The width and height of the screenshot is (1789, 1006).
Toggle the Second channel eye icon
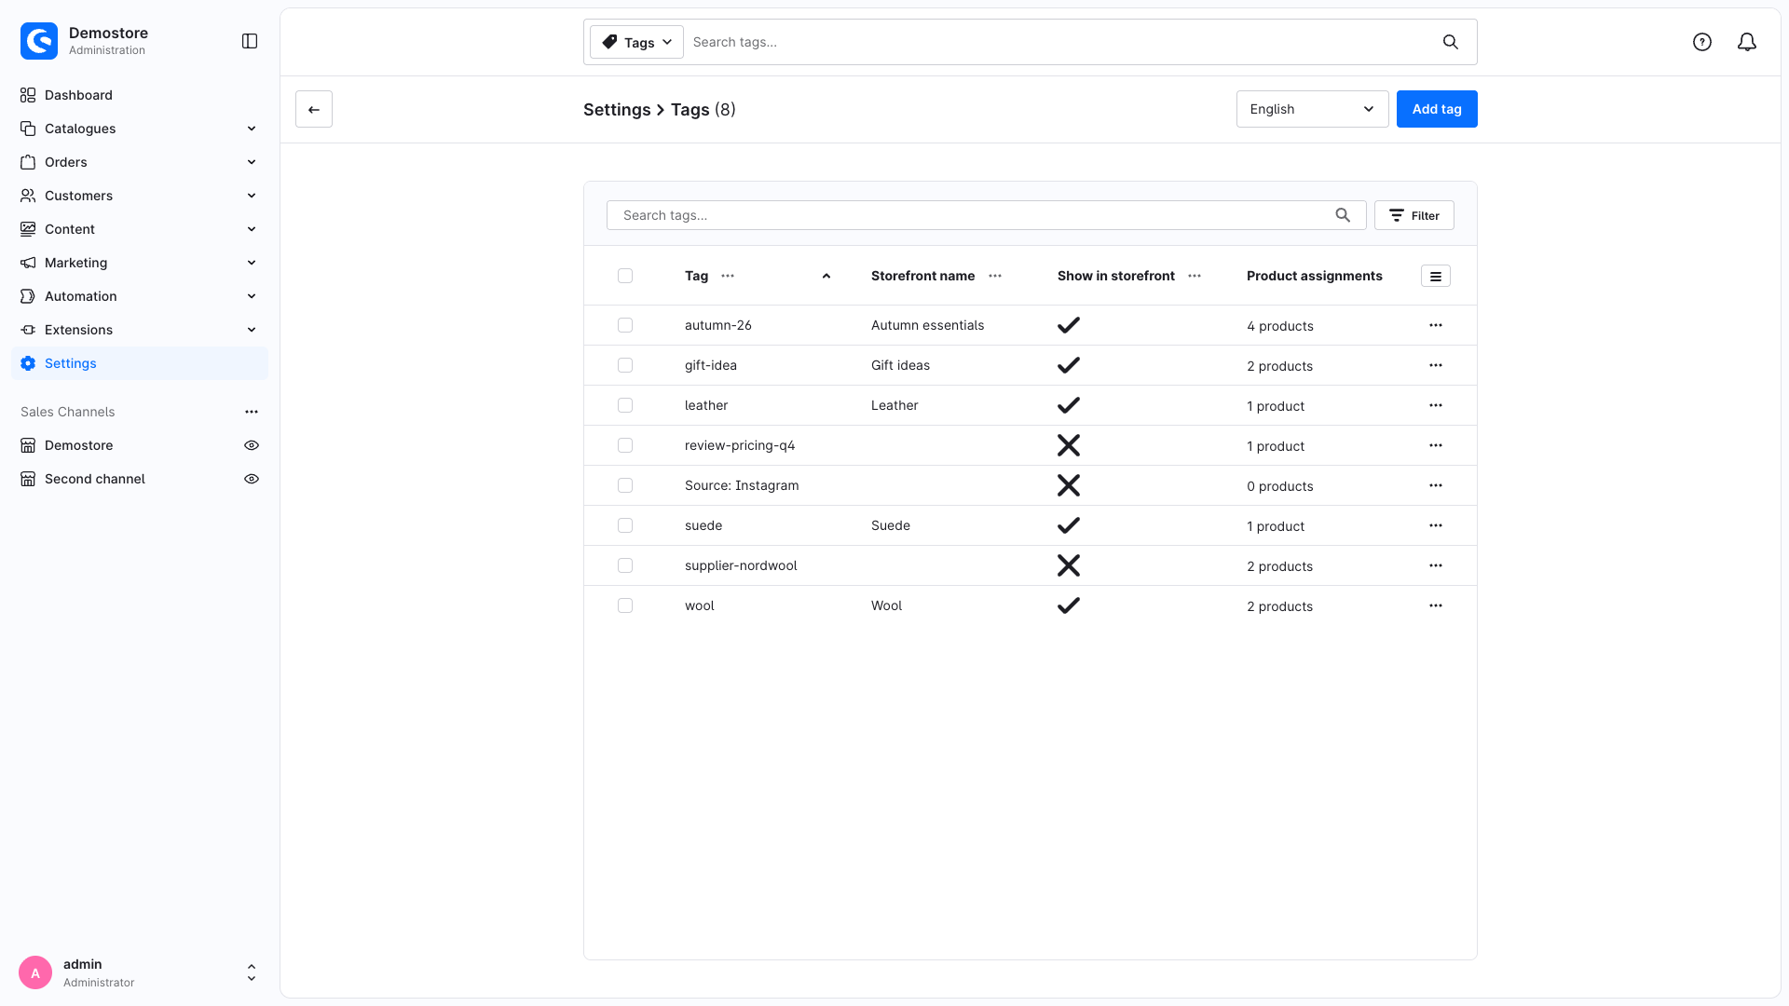(x=252, y=479)
